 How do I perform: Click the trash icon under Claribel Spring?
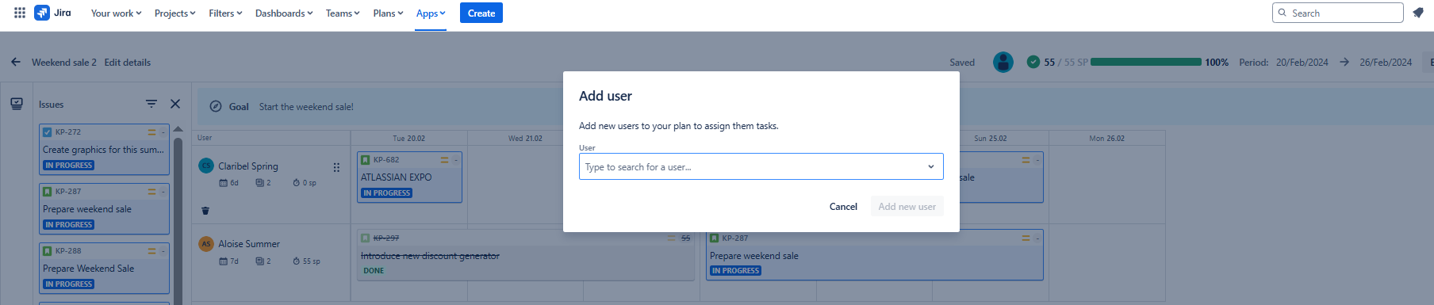point(205,211)
